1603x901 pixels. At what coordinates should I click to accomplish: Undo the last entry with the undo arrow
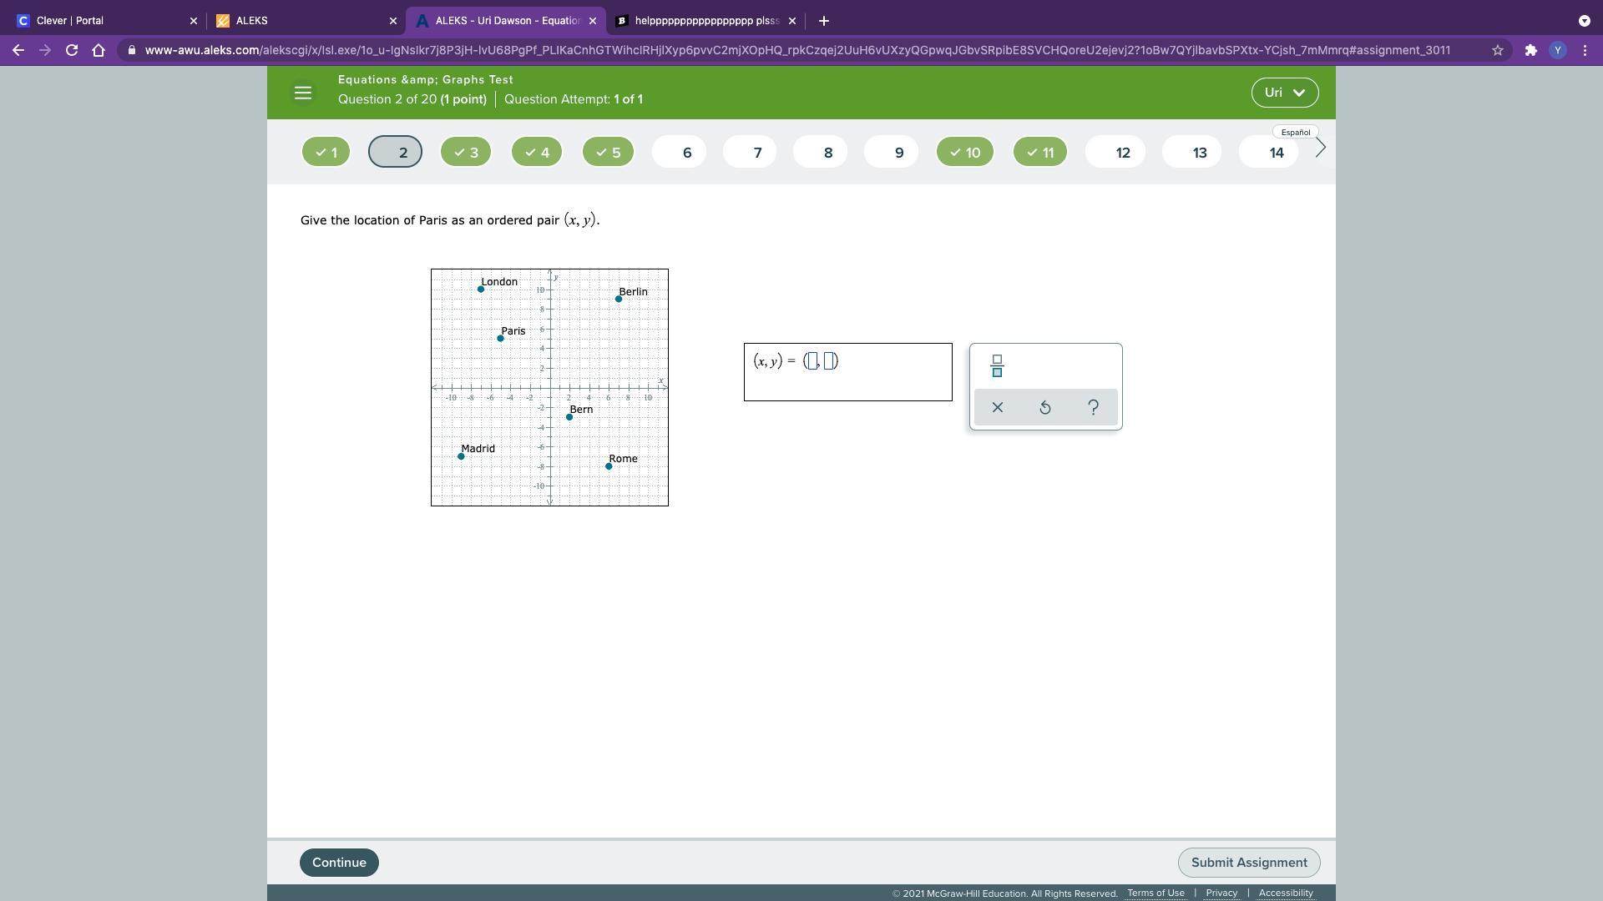pos(1044,407)
